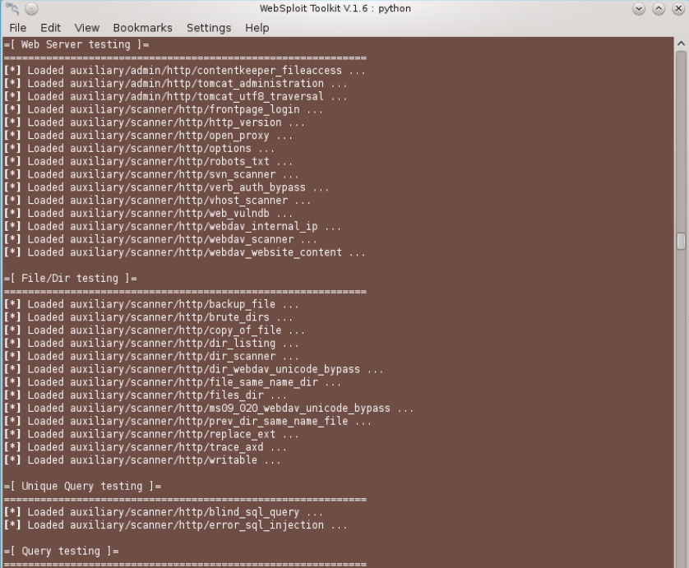Click the 'File/Dir testing' section header
This screenshot has height=568, width=689.
(x=71, y=279)
